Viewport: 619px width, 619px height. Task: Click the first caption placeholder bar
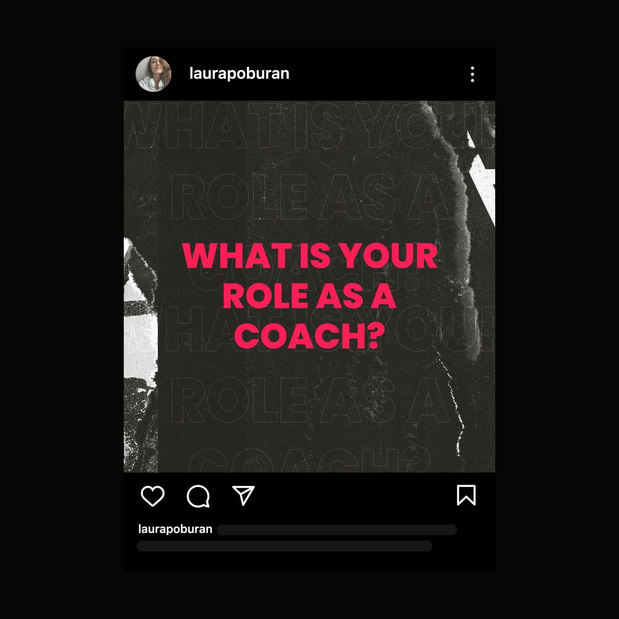point(337,530)
